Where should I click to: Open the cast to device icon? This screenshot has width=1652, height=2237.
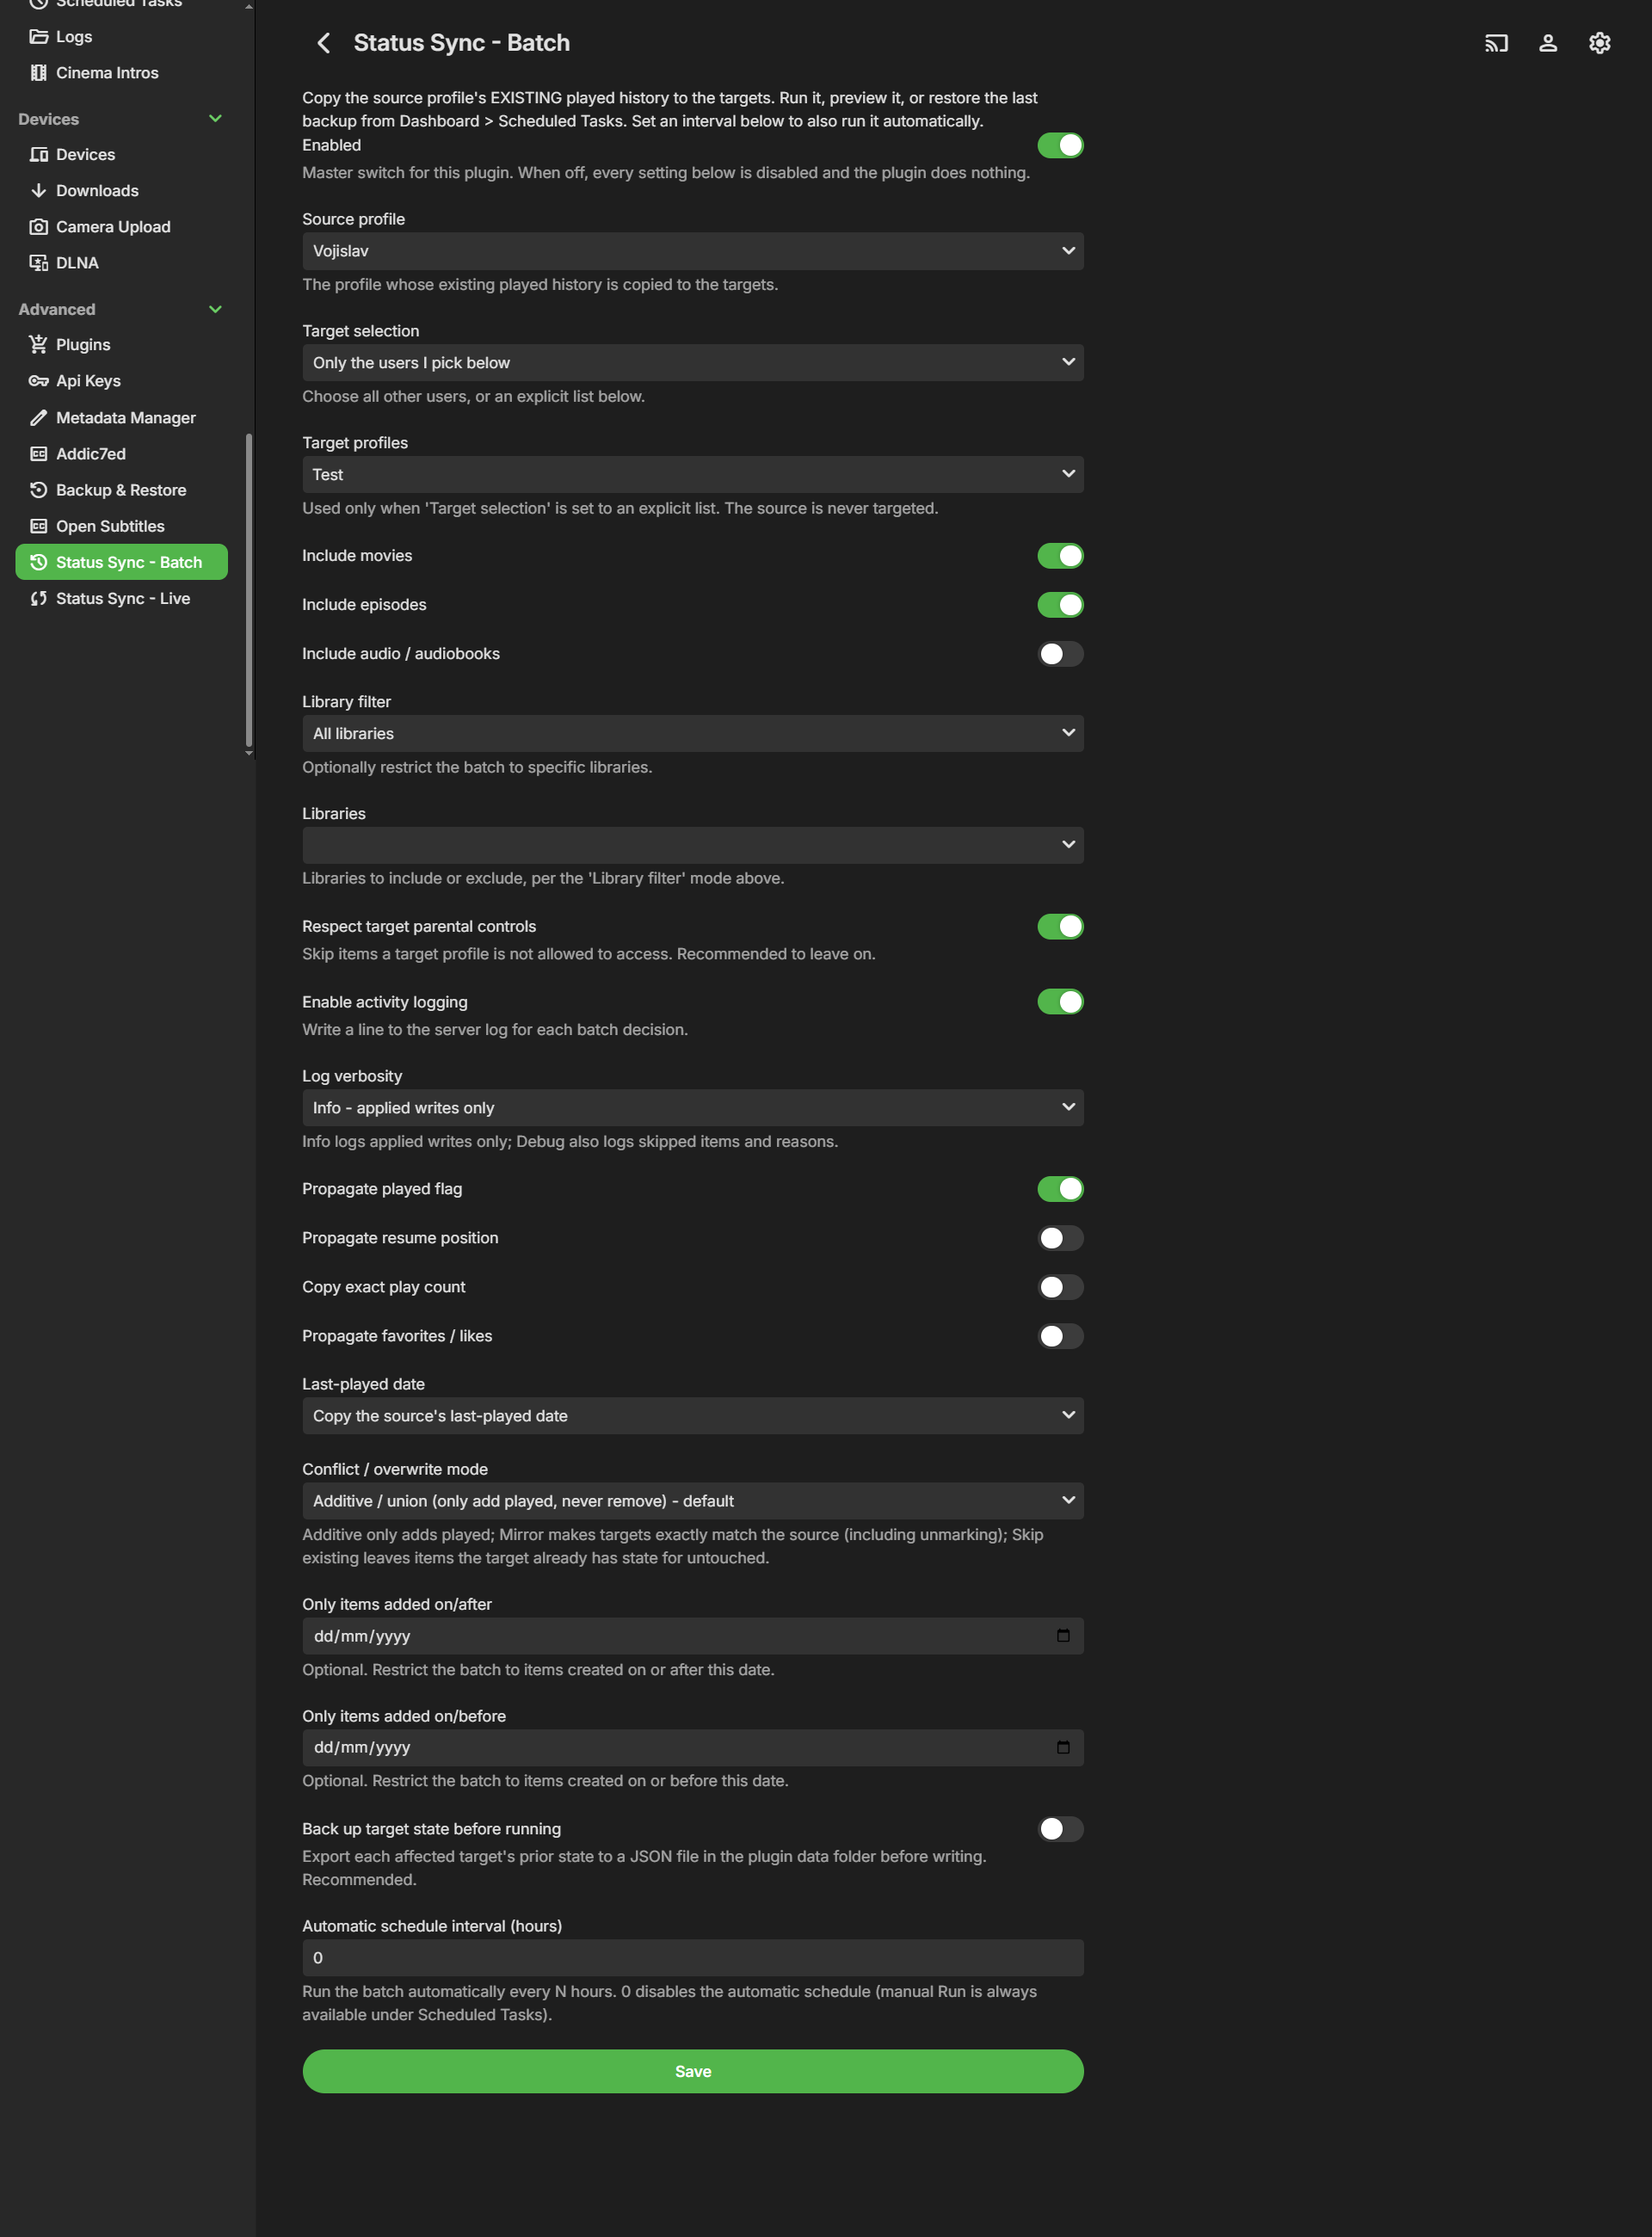[1496, 43]
